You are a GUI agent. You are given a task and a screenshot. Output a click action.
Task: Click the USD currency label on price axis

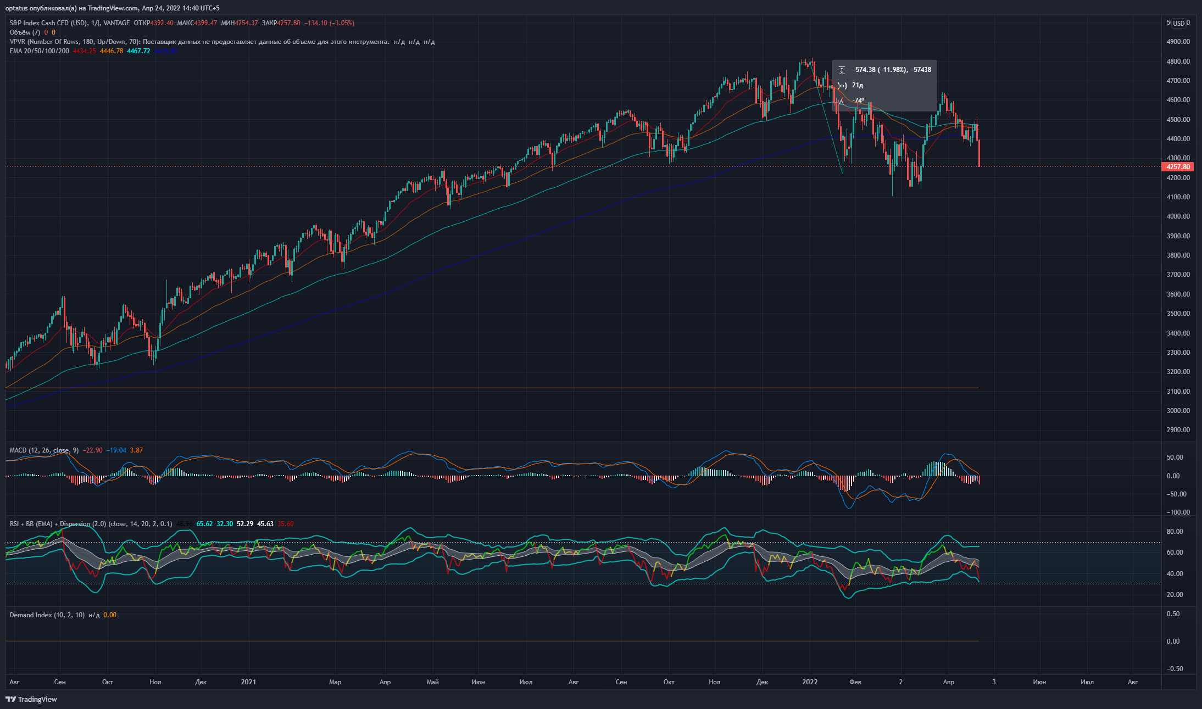[x=1179, y=23]
